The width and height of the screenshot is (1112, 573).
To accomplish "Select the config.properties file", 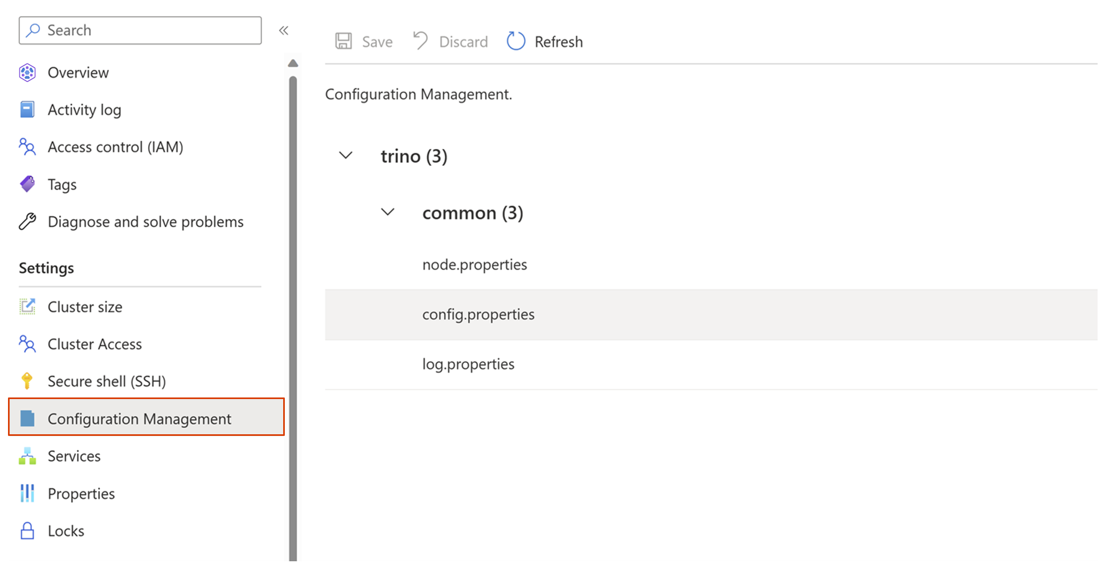I will [478, 314].
